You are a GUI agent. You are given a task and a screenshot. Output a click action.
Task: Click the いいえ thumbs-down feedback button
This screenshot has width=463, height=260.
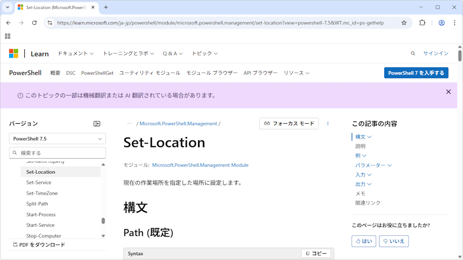pos(394,241)
